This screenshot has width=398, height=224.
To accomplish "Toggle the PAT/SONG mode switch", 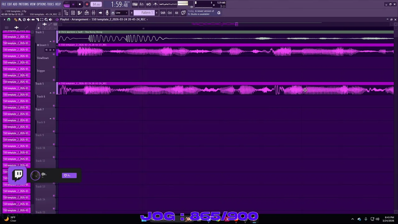I will pos(67,4).
